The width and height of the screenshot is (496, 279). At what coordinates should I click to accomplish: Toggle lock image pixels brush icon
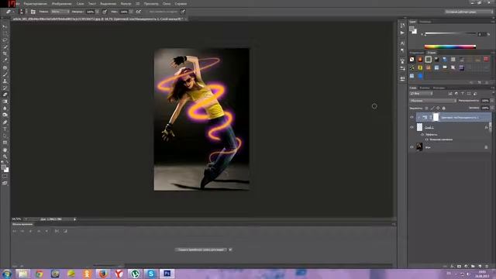432,108
